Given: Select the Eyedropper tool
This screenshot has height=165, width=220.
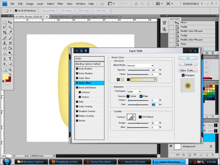Looking at the screenshot, I should (10, 32).
